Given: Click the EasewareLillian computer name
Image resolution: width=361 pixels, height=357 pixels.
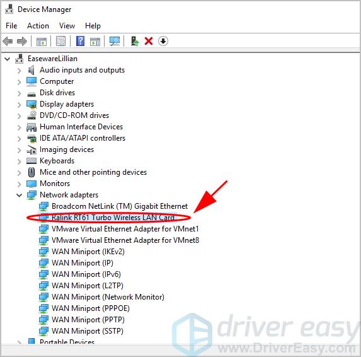Looking at the screenshot, I should (x=52, y=59).
